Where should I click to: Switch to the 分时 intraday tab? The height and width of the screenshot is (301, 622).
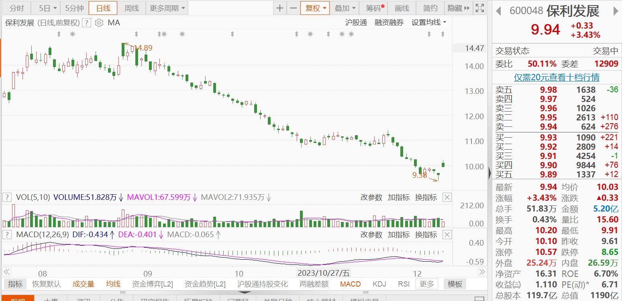17,8
